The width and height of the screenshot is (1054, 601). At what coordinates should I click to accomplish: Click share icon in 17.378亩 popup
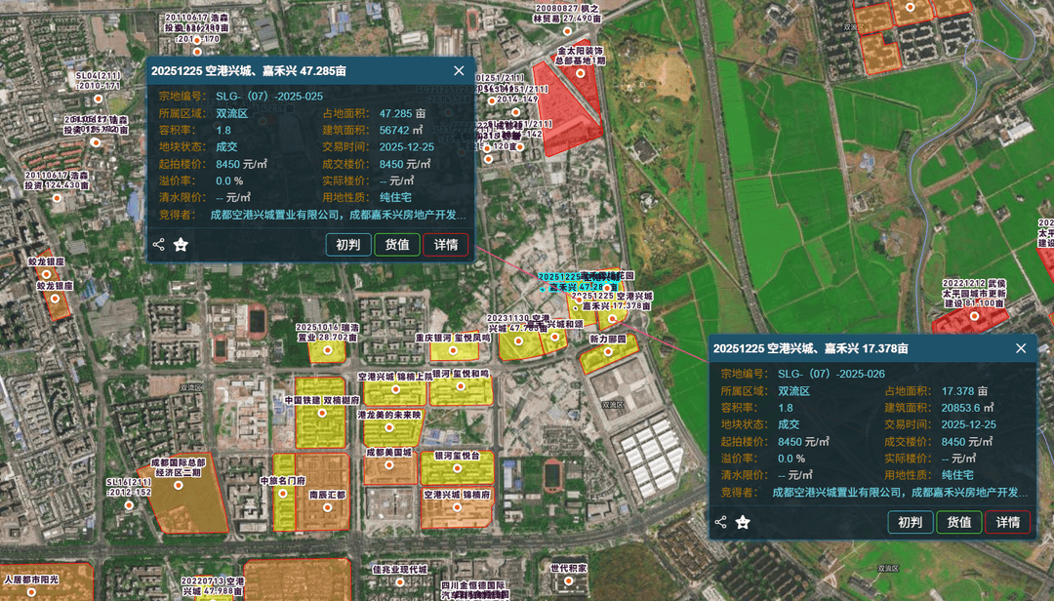[x=720, y=522]
